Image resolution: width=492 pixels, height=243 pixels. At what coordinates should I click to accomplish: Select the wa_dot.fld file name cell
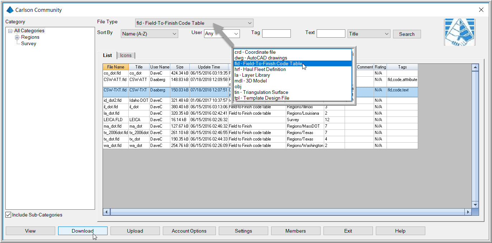pos(116,146)
